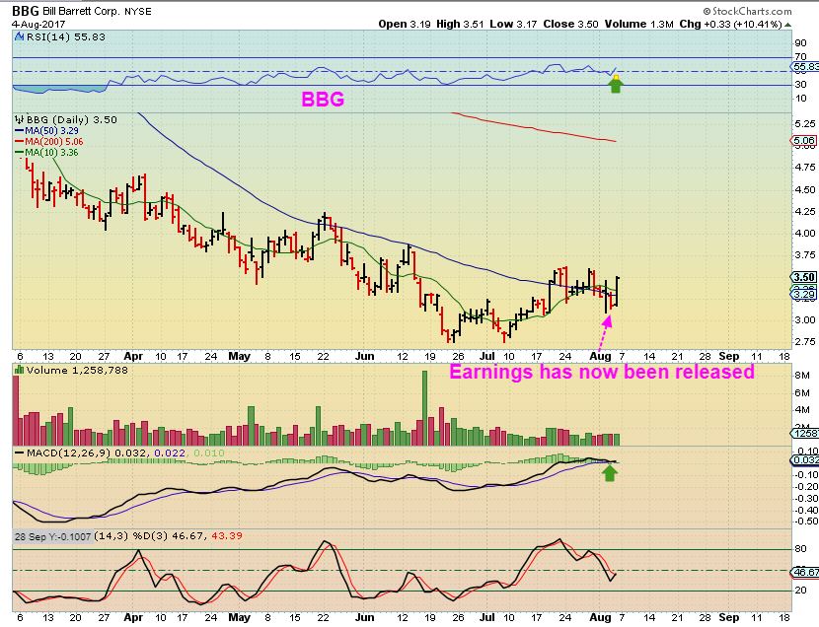Click the 5.25 price level on right axis
819x627 pixels.
point(804,123)
